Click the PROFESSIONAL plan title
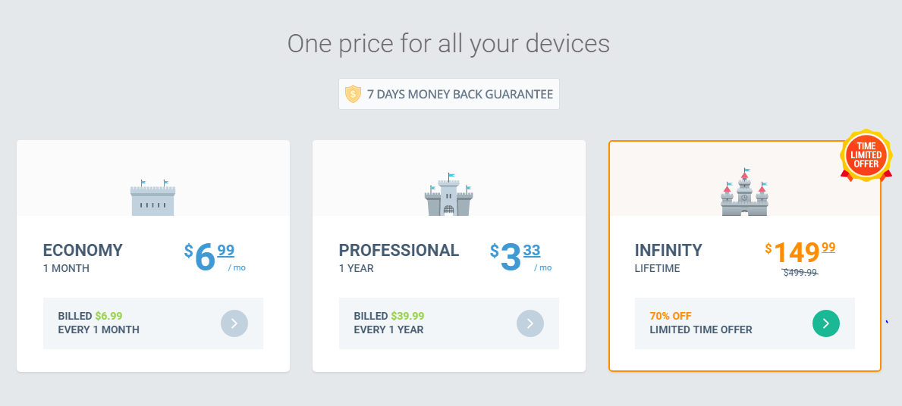902x406 pixels. point(398,251)
